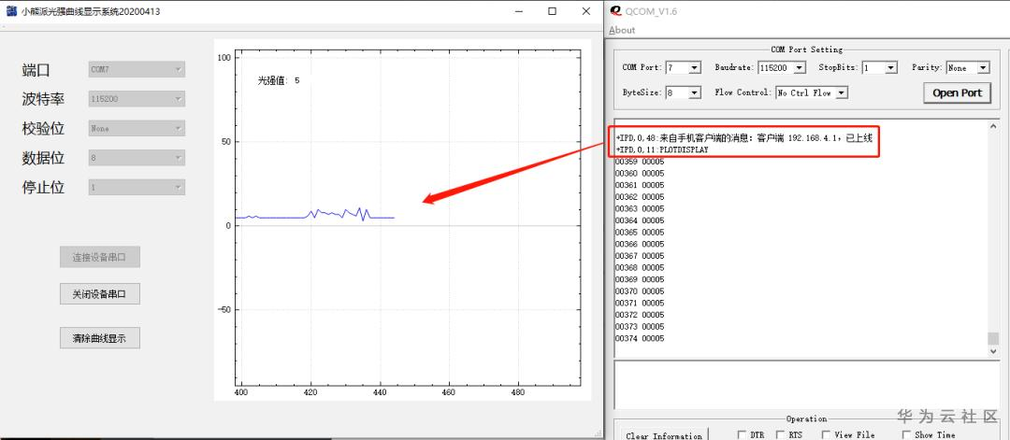Toggle the RTS checkbox
This screenshot has height=440, width=1010.
click(781, 435)
